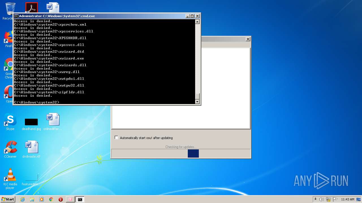
Task: Click the xwizard.dtd line in cmd
Action: click(49, 52)
